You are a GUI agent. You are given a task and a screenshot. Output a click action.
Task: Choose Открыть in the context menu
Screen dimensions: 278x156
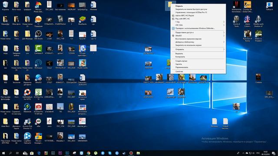[x=198, y=6]
